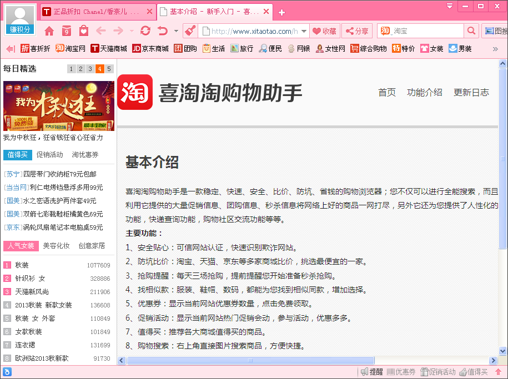Select slide 1 in 每日精选
The image size is (508, 379).
71,69
